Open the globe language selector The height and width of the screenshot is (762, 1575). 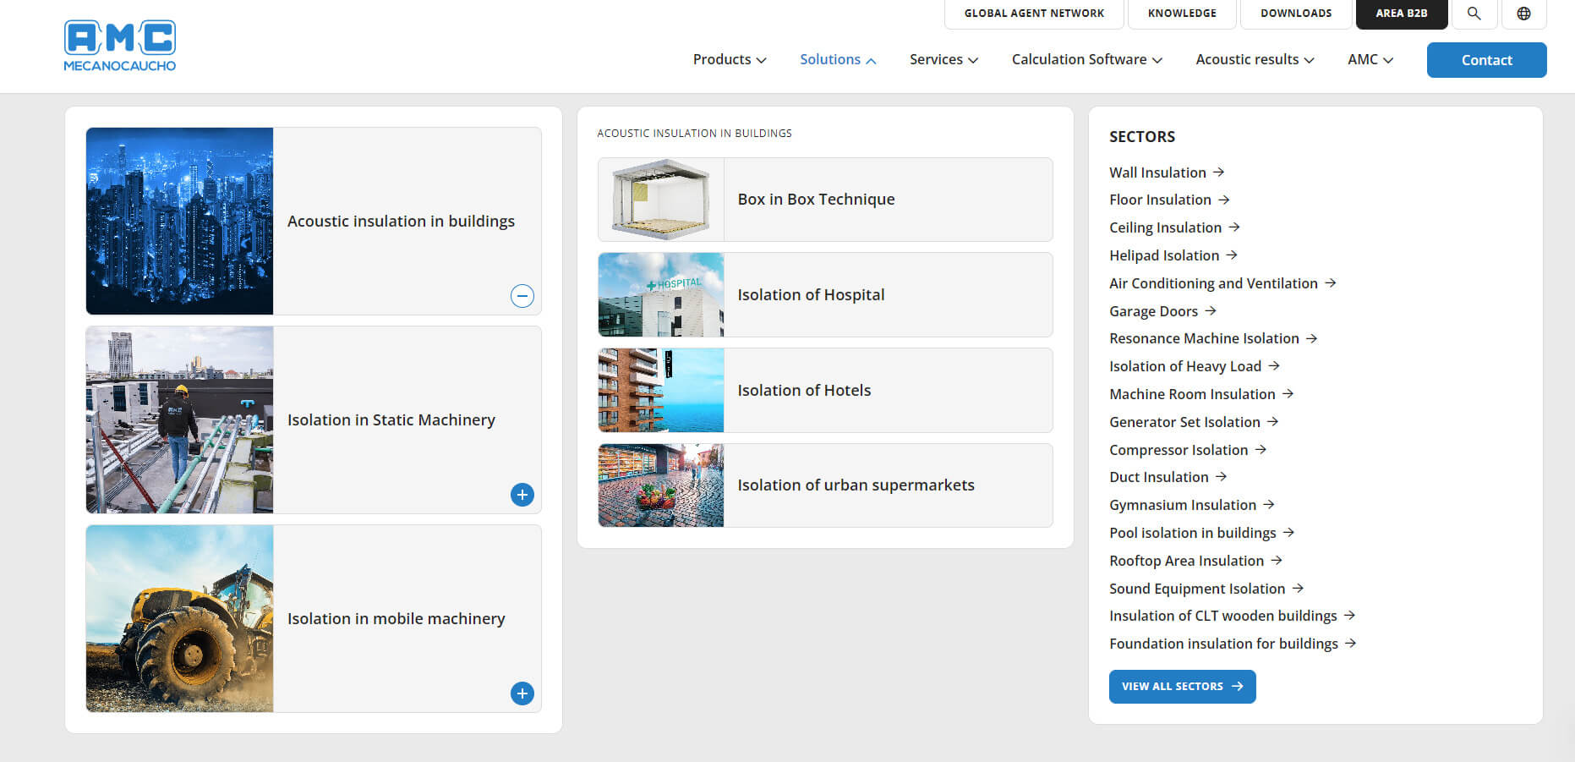(x=1523, y=14)
